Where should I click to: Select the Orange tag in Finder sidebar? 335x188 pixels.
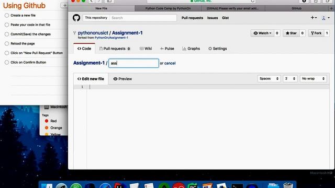(x=53, y=127)
